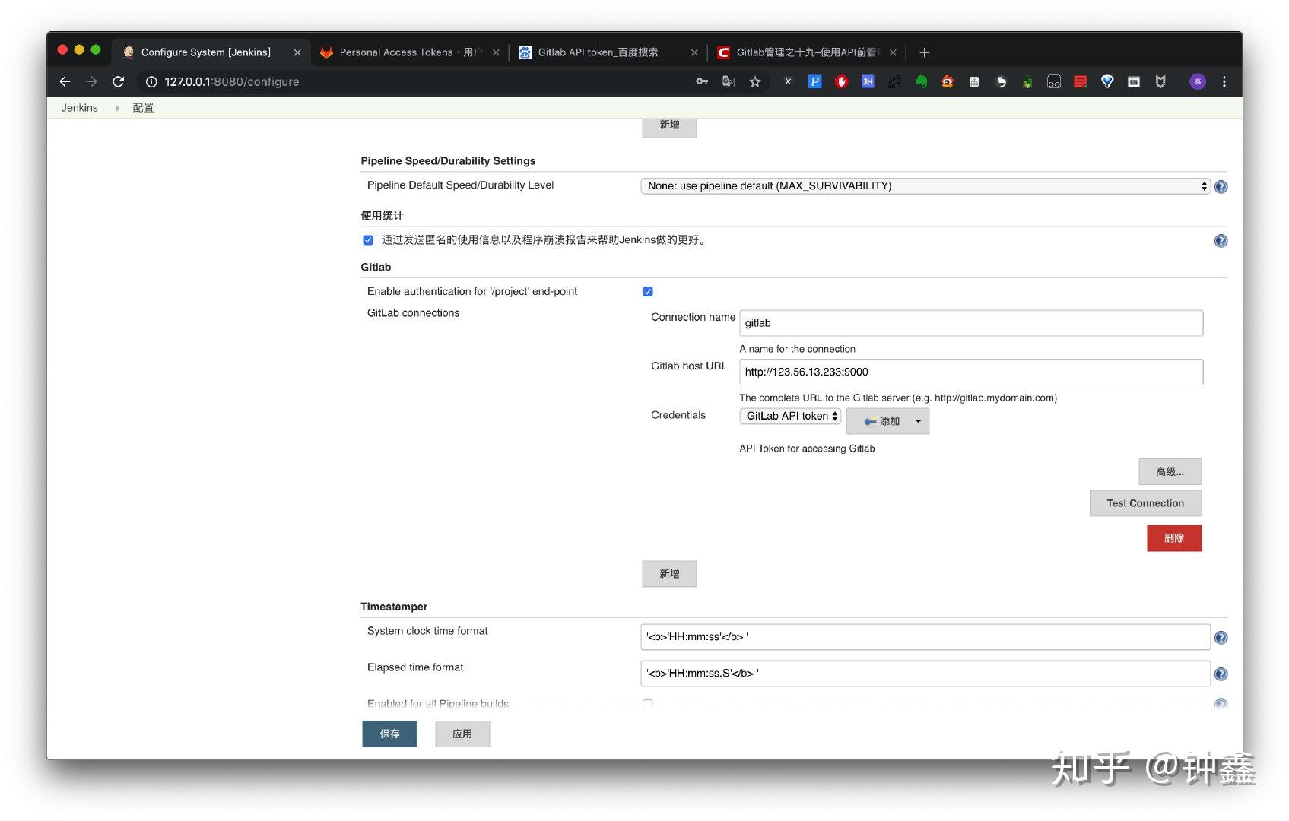This screenshot has width=1289, height=821.
Task: Open GitLab API token credentials dropdown
Action: click(x=790, y=416)
